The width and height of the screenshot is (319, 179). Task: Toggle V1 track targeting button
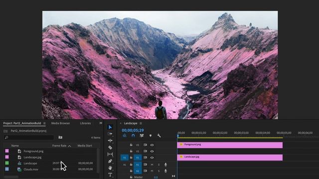coord(138,158)
